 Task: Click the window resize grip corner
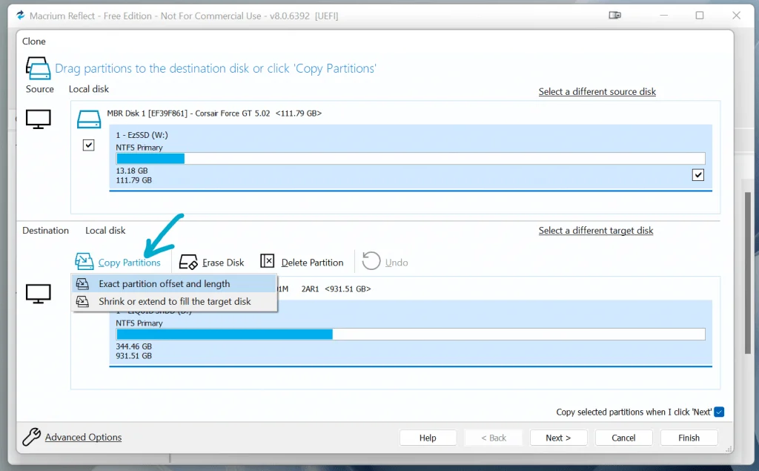729,449
